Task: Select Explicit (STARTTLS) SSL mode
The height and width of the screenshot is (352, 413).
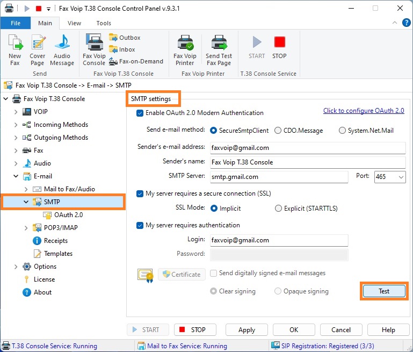Action: coord(278,209)
